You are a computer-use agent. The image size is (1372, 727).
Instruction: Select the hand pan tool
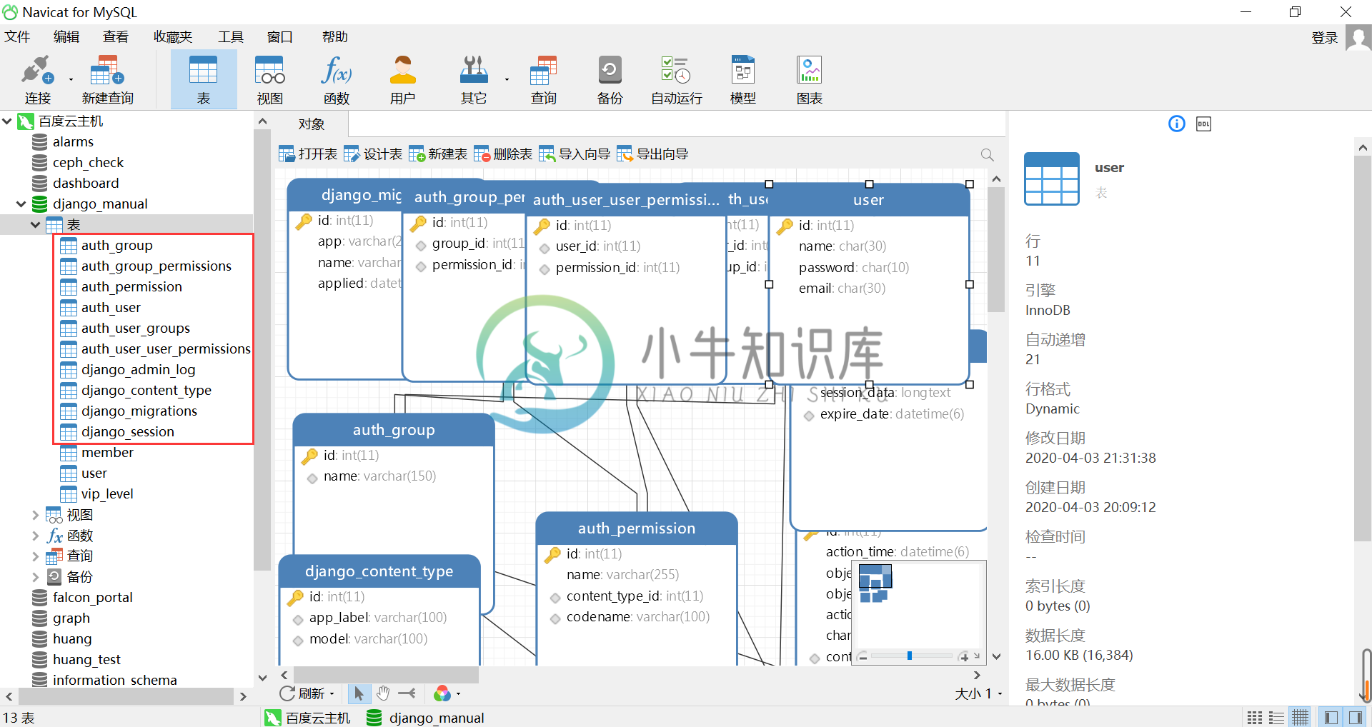click(x=383, y=693)
